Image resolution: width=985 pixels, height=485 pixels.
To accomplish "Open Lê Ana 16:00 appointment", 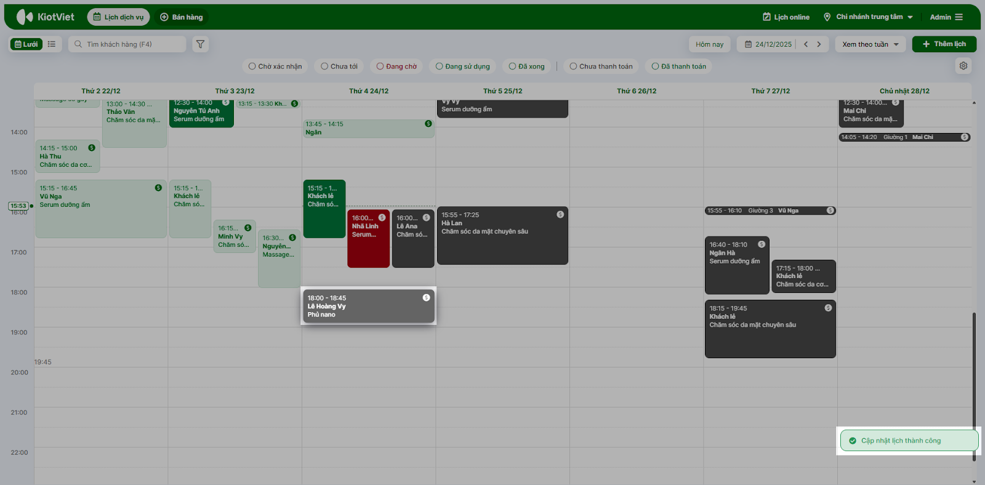I will click(413, 239).
